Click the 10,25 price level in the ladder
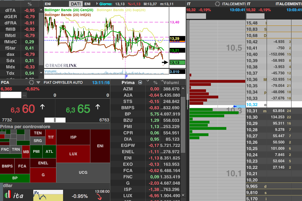The width and height of the screenshot is (302, 201). click(252, 148)
